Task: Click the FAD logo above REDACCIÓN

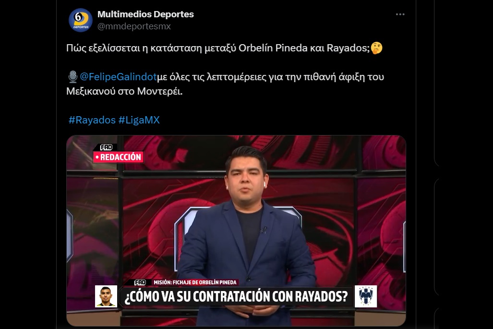Action: pos(106,147)
